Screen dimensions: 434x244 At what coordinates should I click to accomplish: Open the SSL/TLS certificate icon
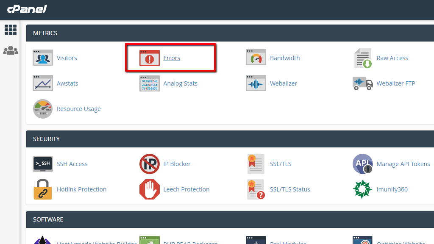point(256,164)
